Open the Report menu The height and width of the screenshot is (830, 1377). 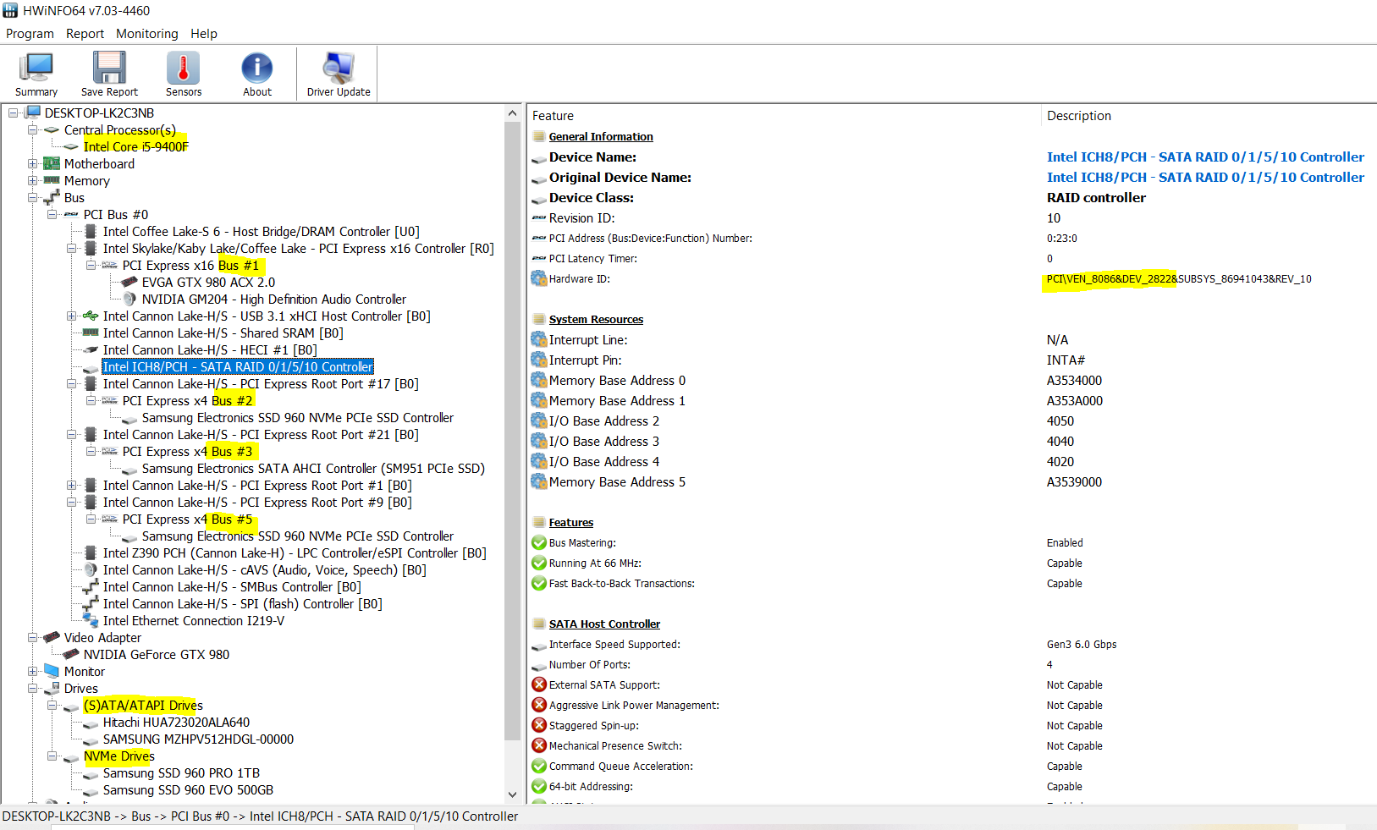click(x=85, y=34)
